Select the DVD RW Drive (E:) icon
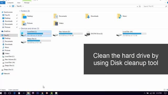 tap(87, 34)
